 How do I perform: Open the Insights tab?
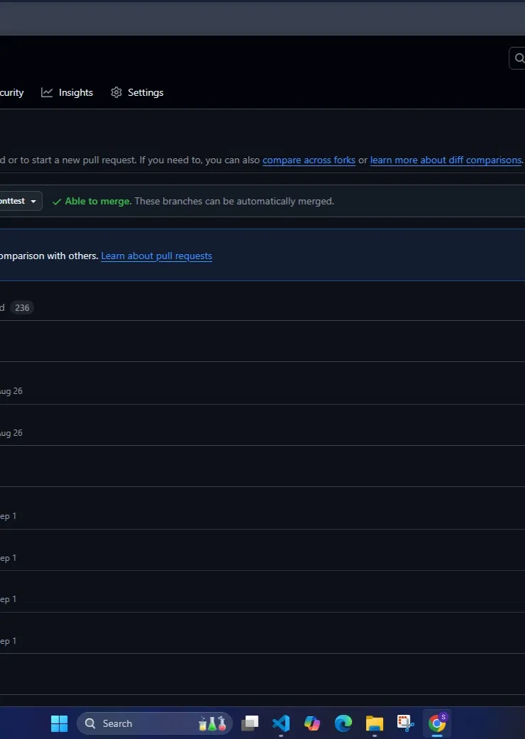(x=75, y=92)
